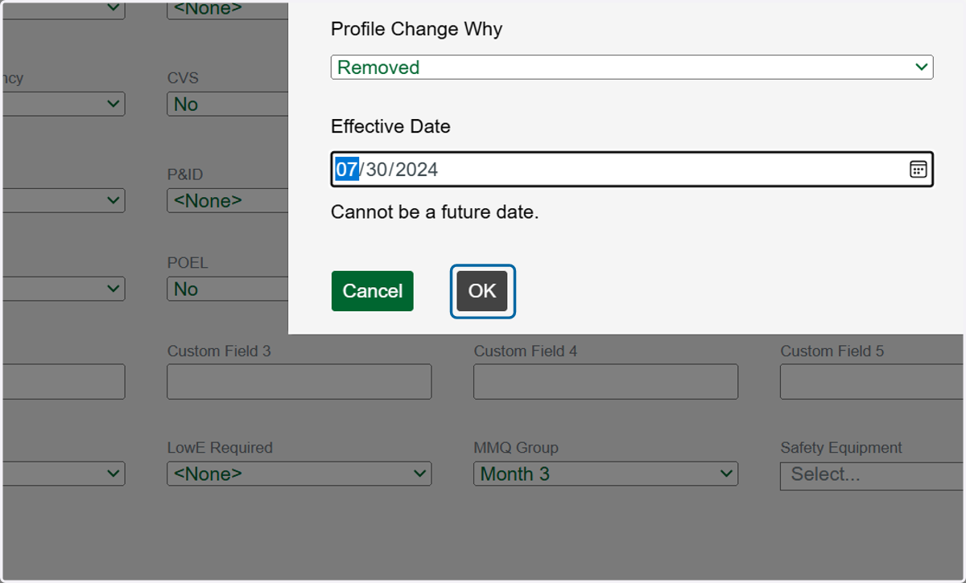The height and width of the screenshot is (583, 966).
Task: Click the Custom Field 5 input
Action: (873, 382)
